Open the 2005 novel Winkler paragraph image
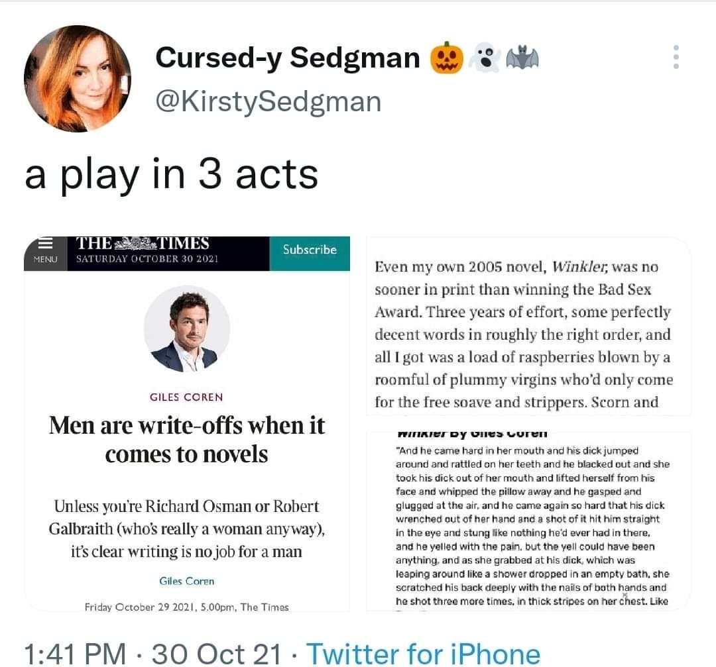The height and width of the screenshot is (667, 716). pyautogui.click(x=528, y=326)
